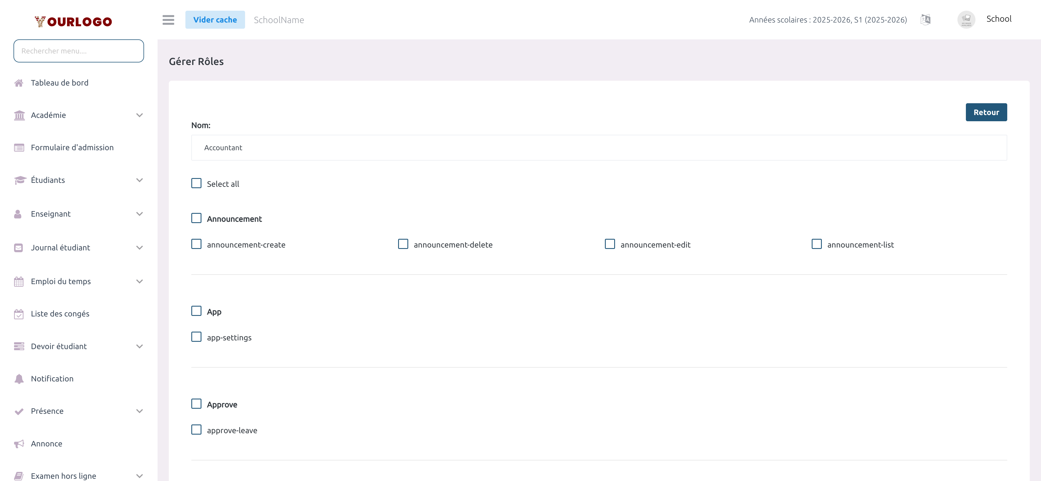Open the SchoolName menu item
The width and height of the screenshot is (1041, 481).
[279, 19]
